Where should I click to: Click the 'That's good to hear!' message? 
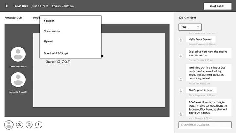(201, 90)
